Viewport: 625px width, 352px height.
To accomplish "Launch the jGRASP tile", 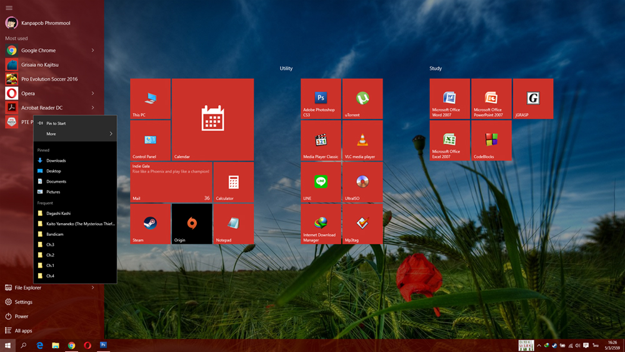I will click(533, 98).
